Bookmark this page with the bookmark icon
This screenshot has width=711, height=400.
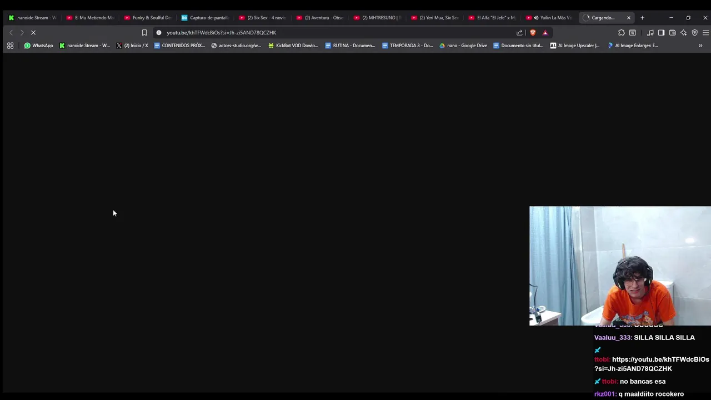(x=144, y=33)
